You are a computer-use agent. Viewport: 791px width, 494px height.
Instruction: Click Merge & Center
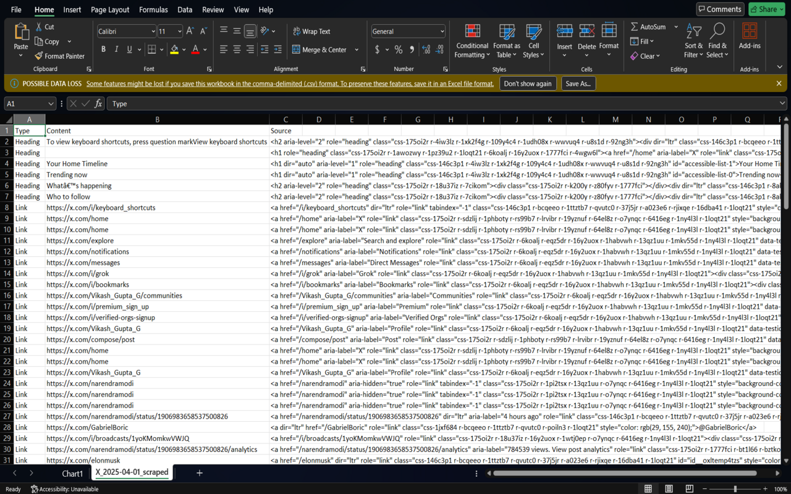pos(319,49)
